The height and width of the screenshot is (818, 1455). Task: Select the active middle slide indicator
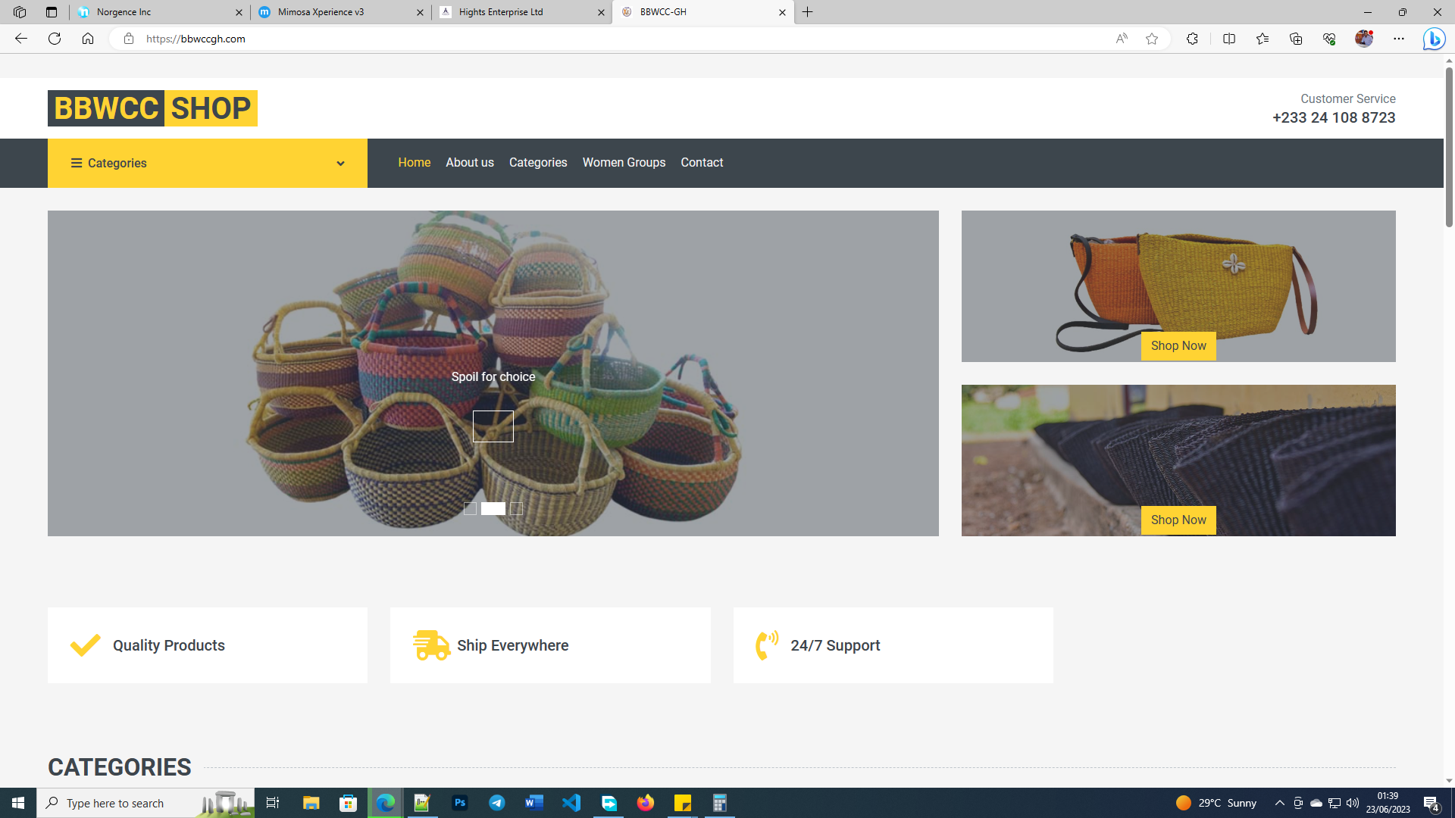[493, 509]
